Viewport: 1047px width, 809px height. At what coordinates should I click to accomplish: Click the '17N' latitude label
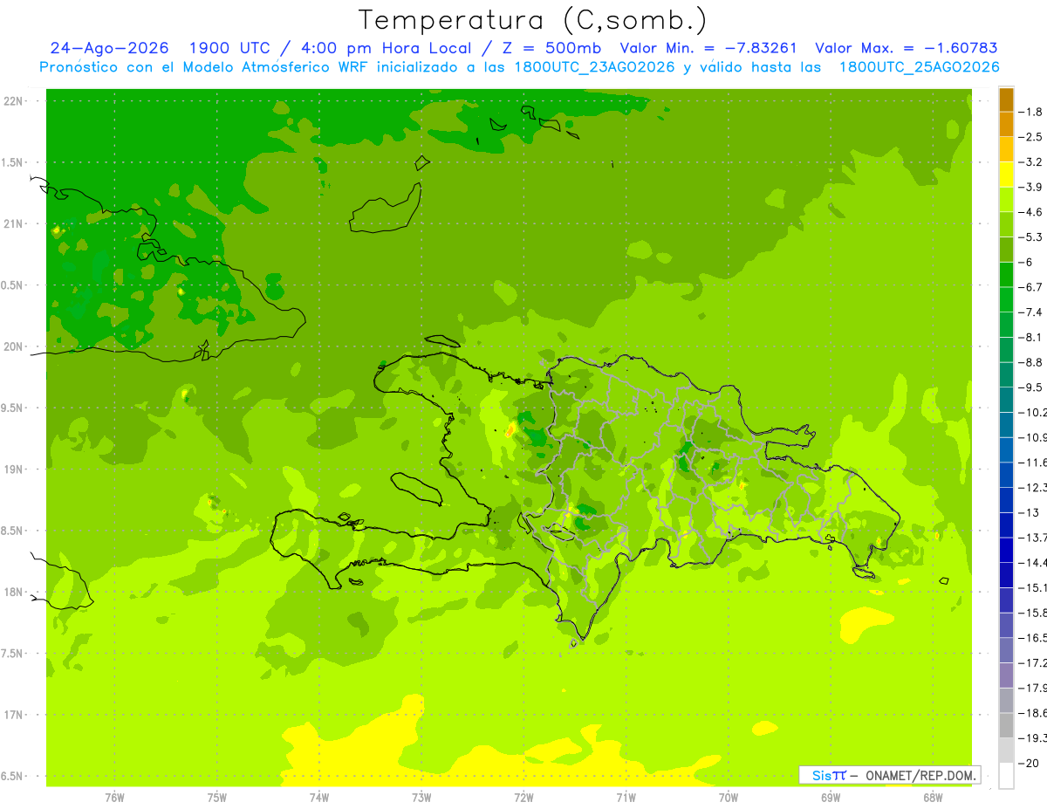tap(15, 715)
